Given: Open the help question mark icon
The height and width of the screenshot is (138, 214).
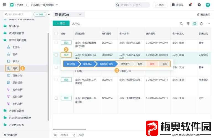Looking at the screenshot, I should (199, 5).
